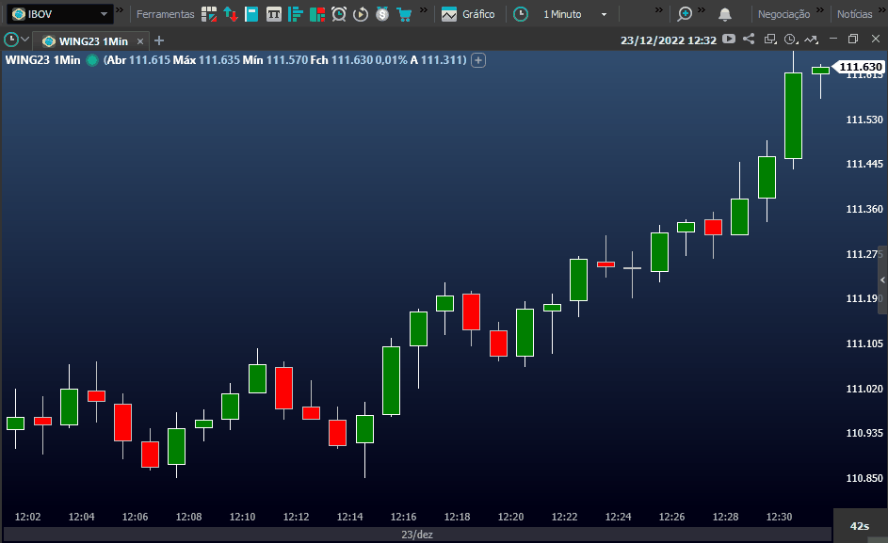The image size is (888, 543).
Task: Open the Negociação menu
Action: 783,14
